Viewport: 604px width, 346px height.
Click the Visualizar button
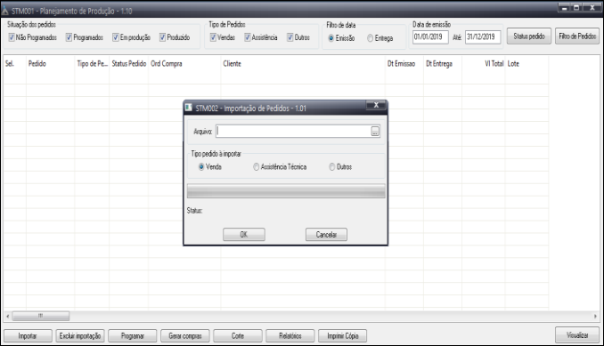tap(577, 334)
